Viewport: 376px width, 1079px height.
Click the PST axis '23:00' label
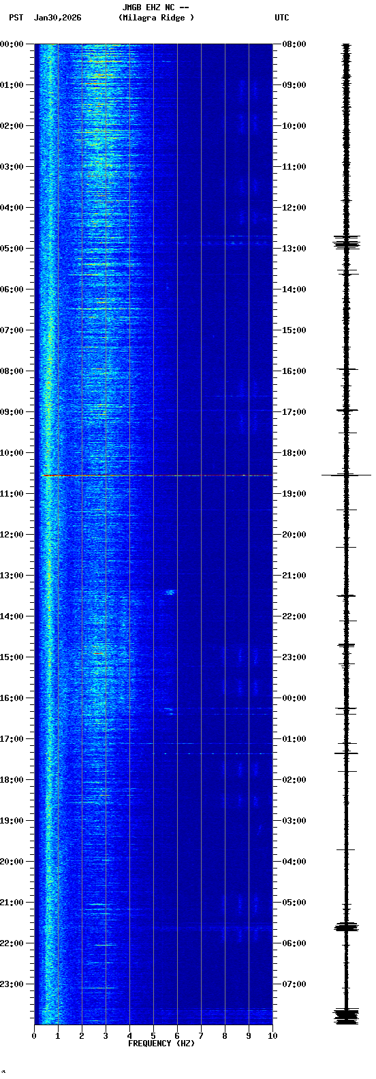pos(12,984)
